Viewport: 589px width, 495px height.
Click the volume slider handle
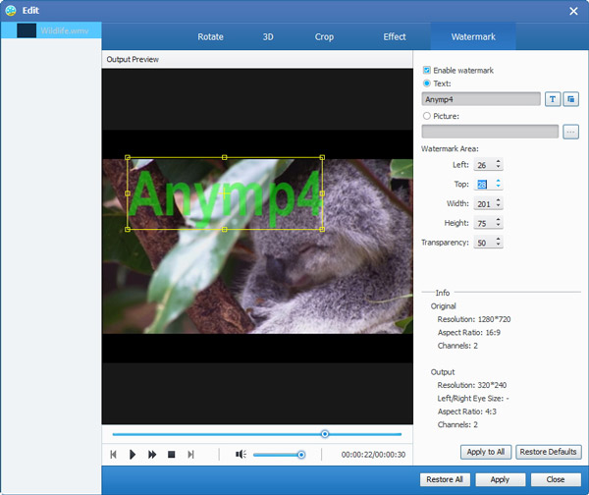301,455
